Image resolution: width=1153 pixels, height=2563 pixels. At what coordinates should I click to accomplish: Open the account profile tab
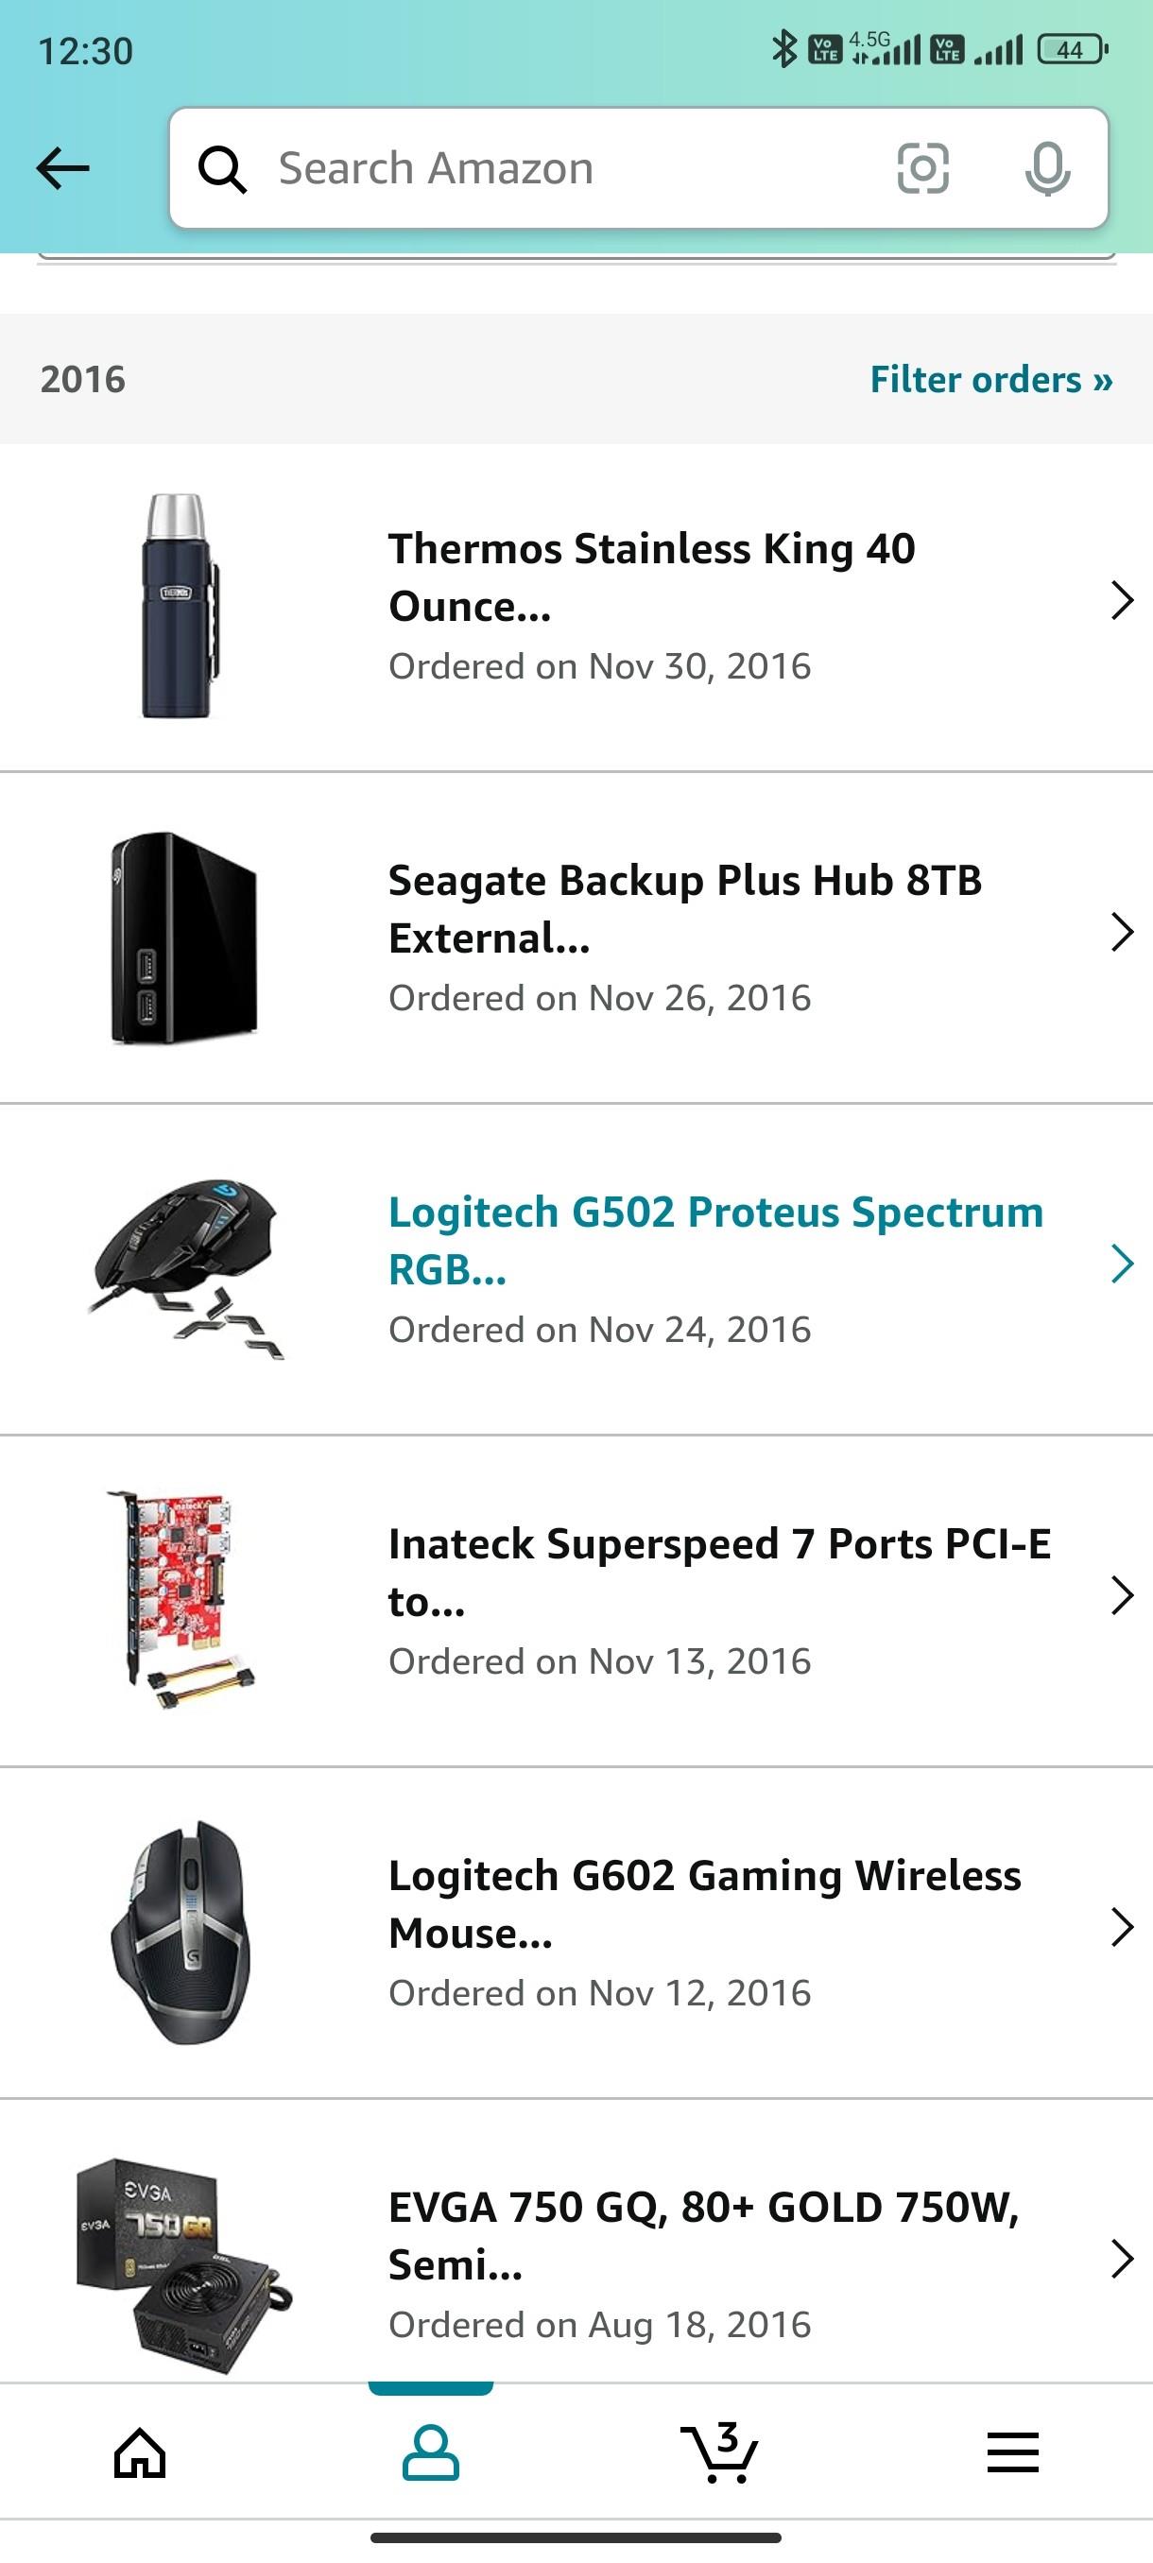click(430, 2451)
